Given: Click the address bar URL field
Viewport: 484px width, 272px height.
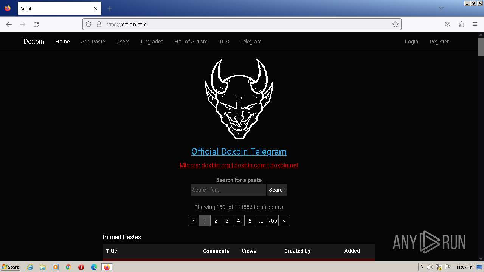Looking at the screenshot, I should coord(242,24).
